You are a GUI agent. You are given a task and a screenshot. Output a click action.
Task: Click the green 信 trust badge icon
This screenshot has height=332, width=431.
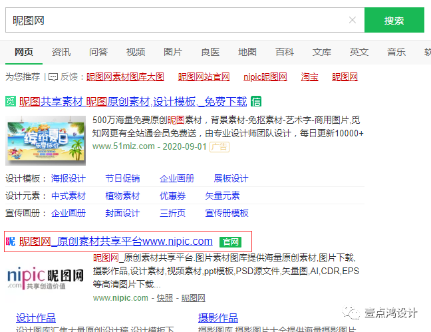pos(256,101)
